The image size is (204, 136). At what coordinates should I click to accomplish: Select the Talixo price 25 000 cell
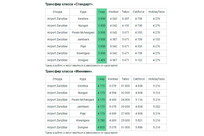coord(125,120)
